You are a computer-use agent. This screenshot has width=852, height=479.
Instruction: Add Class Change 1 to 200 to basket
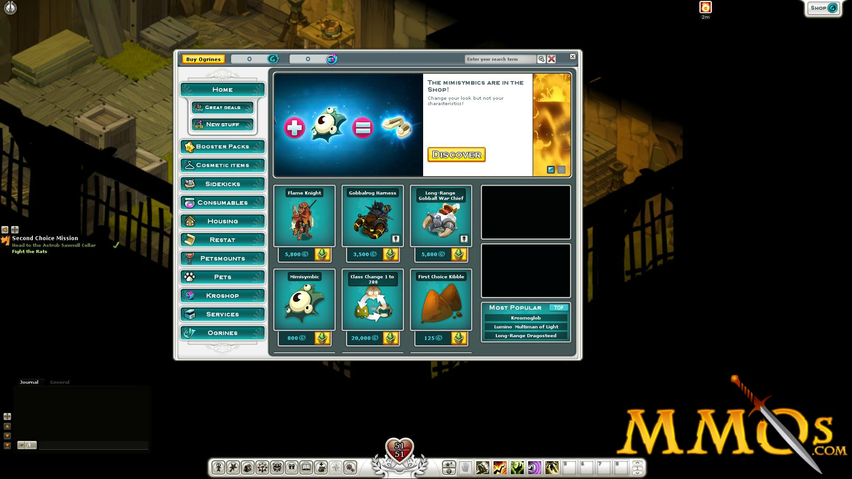tap(391, 338)
